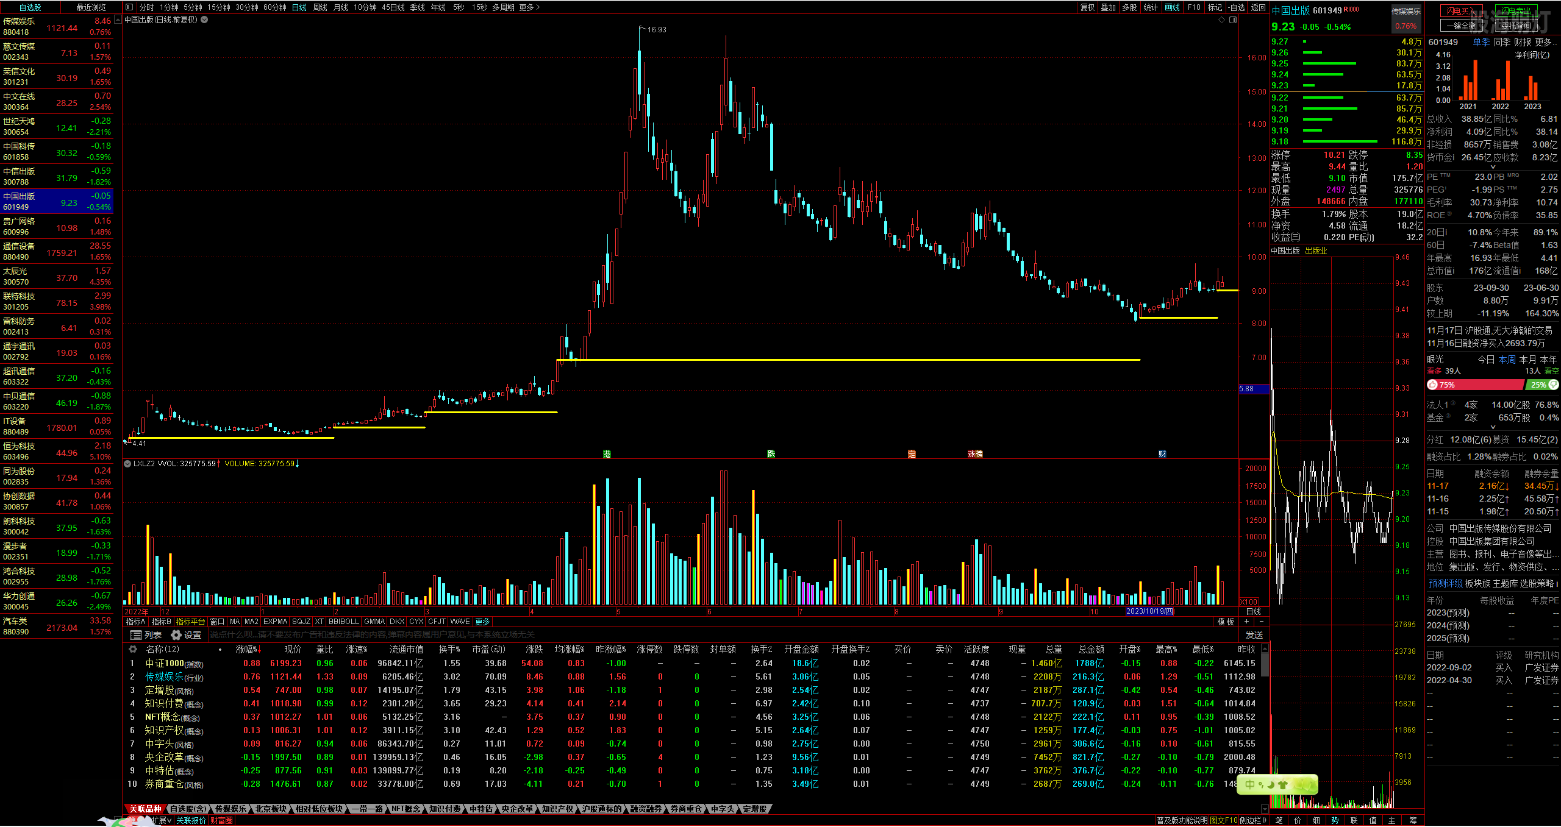
Task: Toggle the left panel layout icon
Action: tap(129, 7)
